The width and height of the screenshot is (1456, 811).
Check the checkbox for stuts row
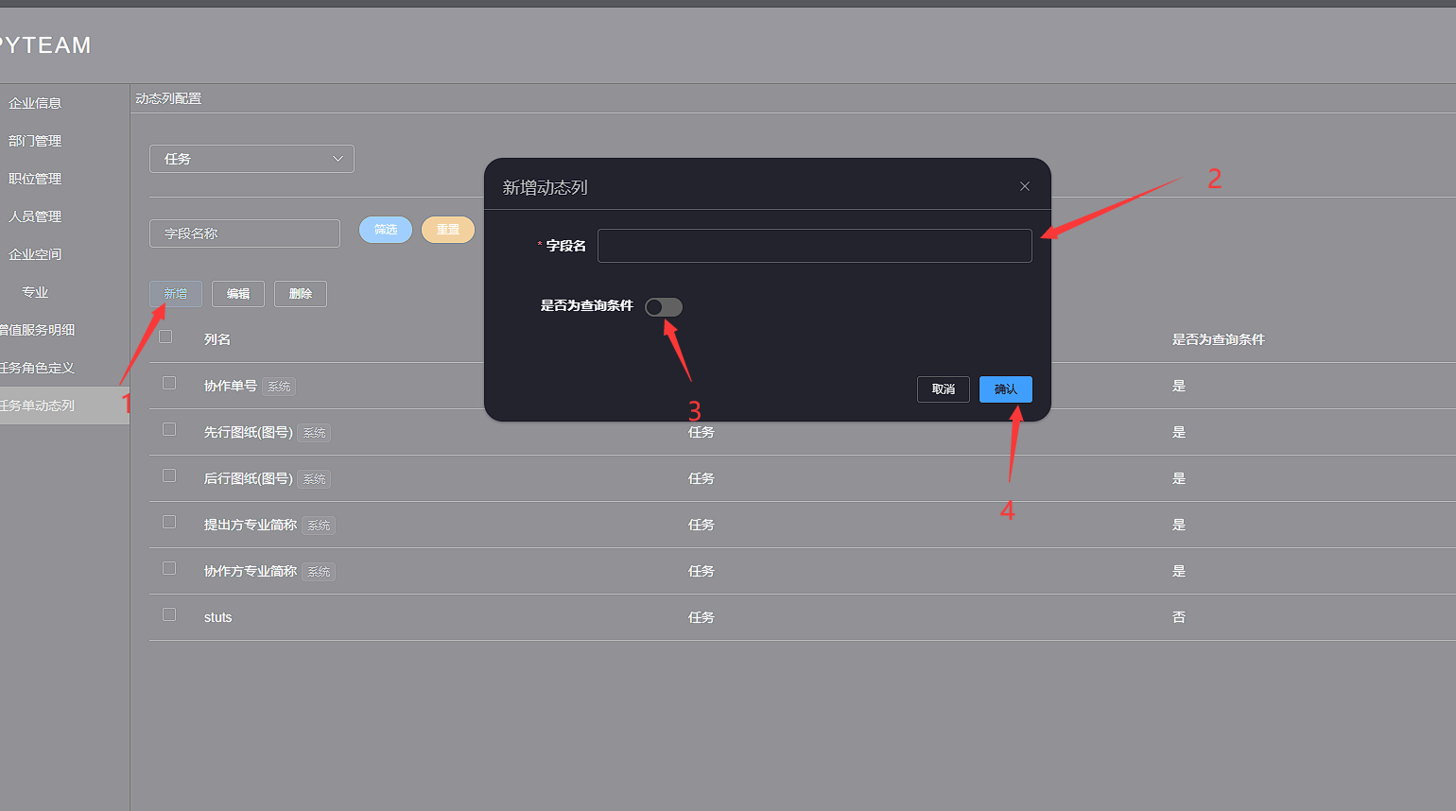tap(169, 614)
